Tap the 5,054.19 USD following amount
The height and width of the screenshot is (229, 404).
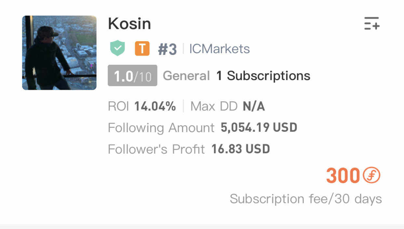tap(259, 128)
